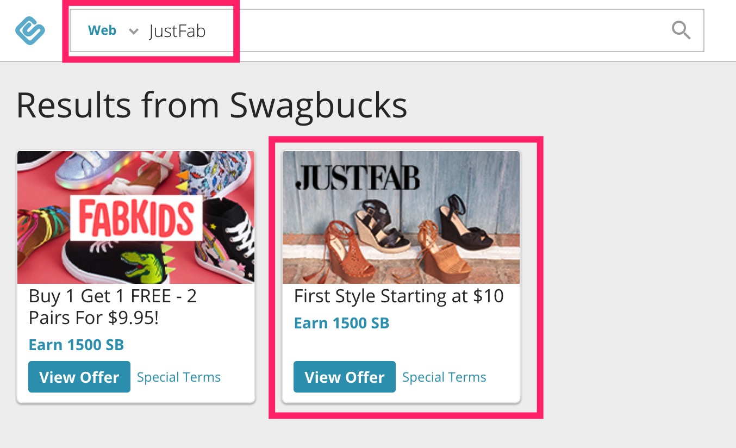The height and width of the screenshot is (448, 736).
Task: Click View Offer for the JustFab deal
Action: pyautogui.click(x=344, y=376)
